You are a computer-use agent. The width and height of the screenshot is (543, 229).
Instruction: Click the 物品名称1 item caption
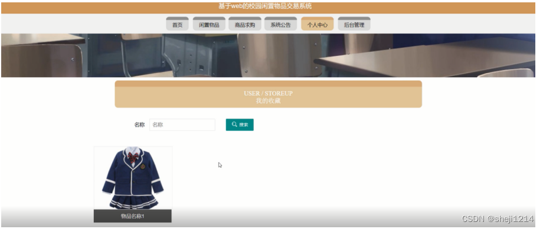point(133,216)
